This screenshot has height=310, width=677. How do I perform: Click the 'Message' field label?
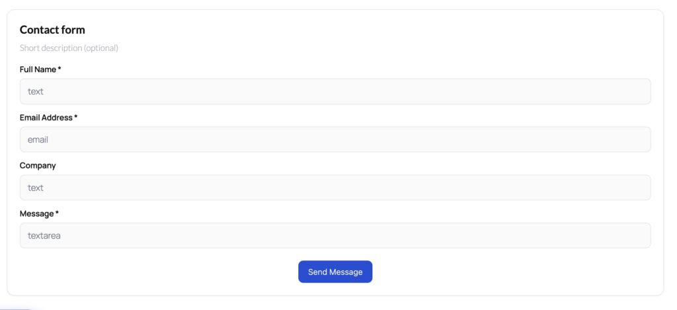[36, 213]
